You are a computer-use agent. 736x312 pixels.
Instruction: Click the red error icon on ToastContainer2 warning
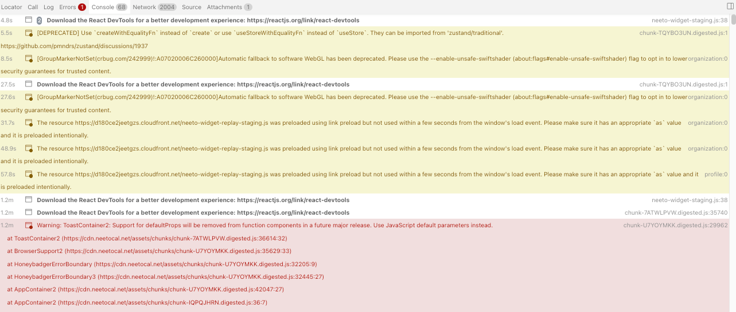(29, 226)
